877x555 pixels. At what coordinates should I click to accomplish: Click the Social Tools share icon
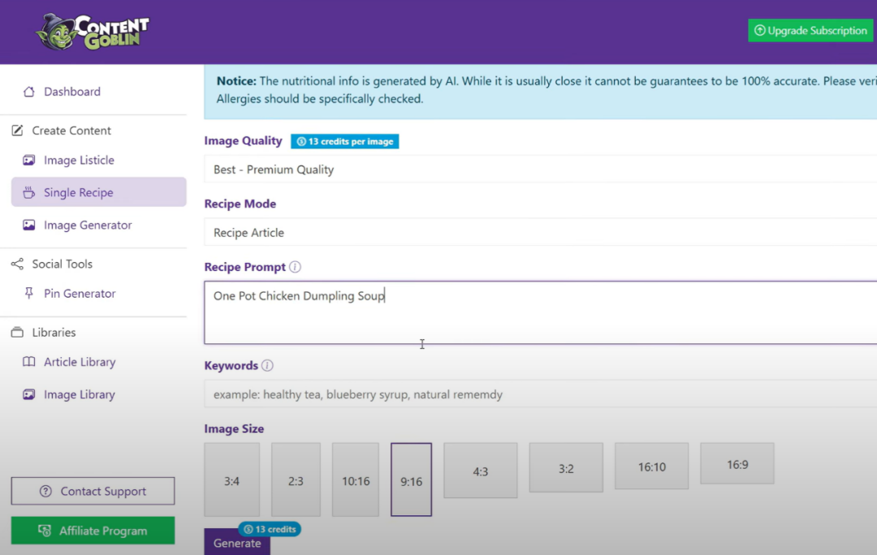click(17, 265)
